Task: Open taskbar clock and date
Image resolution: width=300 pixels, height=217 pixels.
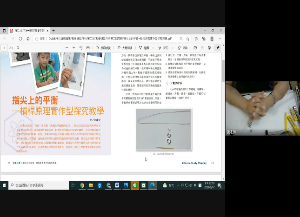Action: (209, 185)
